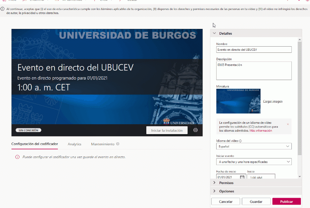The image size is (310, 208).
Task: Click the Cancelar button
Action: [226, 201]
